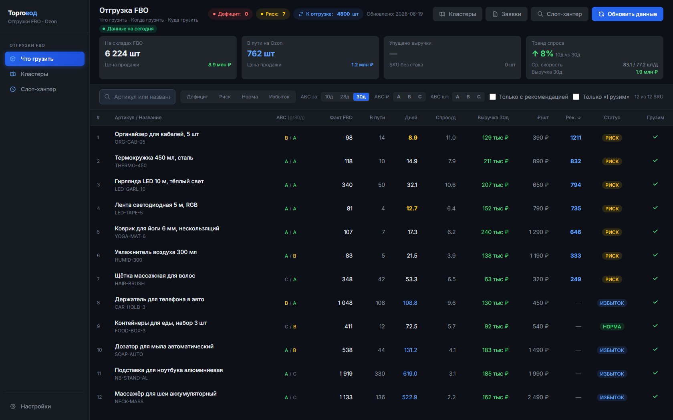Filter table by Риск status
673x420 pixels.
tap(225, 97)
